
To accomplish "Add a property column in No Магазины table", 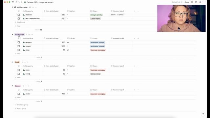I will pyautogui.click(x=135, y=11).
